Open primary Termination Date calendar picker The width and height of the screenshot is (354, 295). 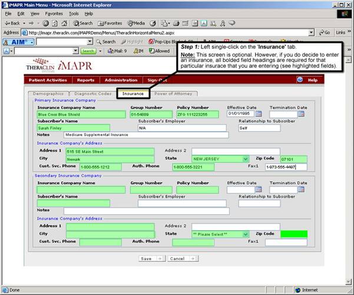click(x=300, y=114)
